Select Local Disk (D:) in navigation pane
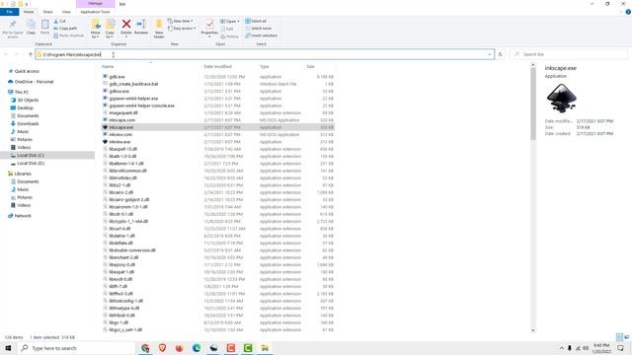Image resolution: width=632 pixels, height=355 pixels. click(31, 164)
